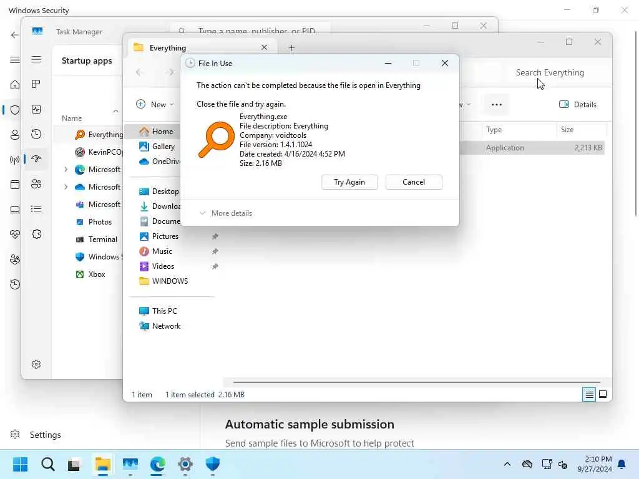Go forward in File Explorer navigation
Viewport: 639px width, 479px height.
pyautogui.click(x=170, y=72)
